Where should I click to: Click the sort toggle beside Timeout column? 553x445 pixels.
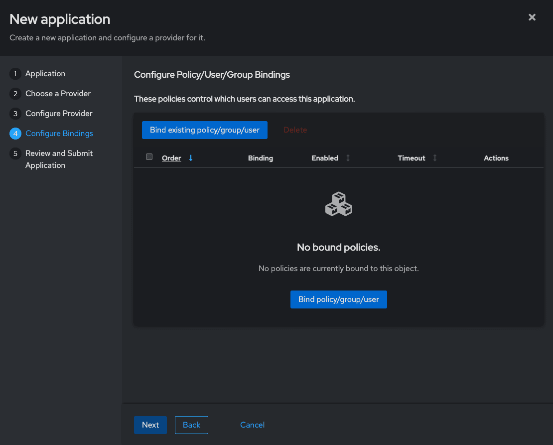pyautogui.click(x=434, y=157)
